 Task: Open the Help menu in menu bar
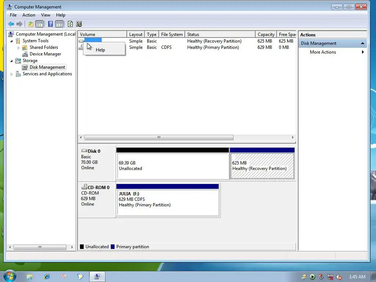(61, 15)
